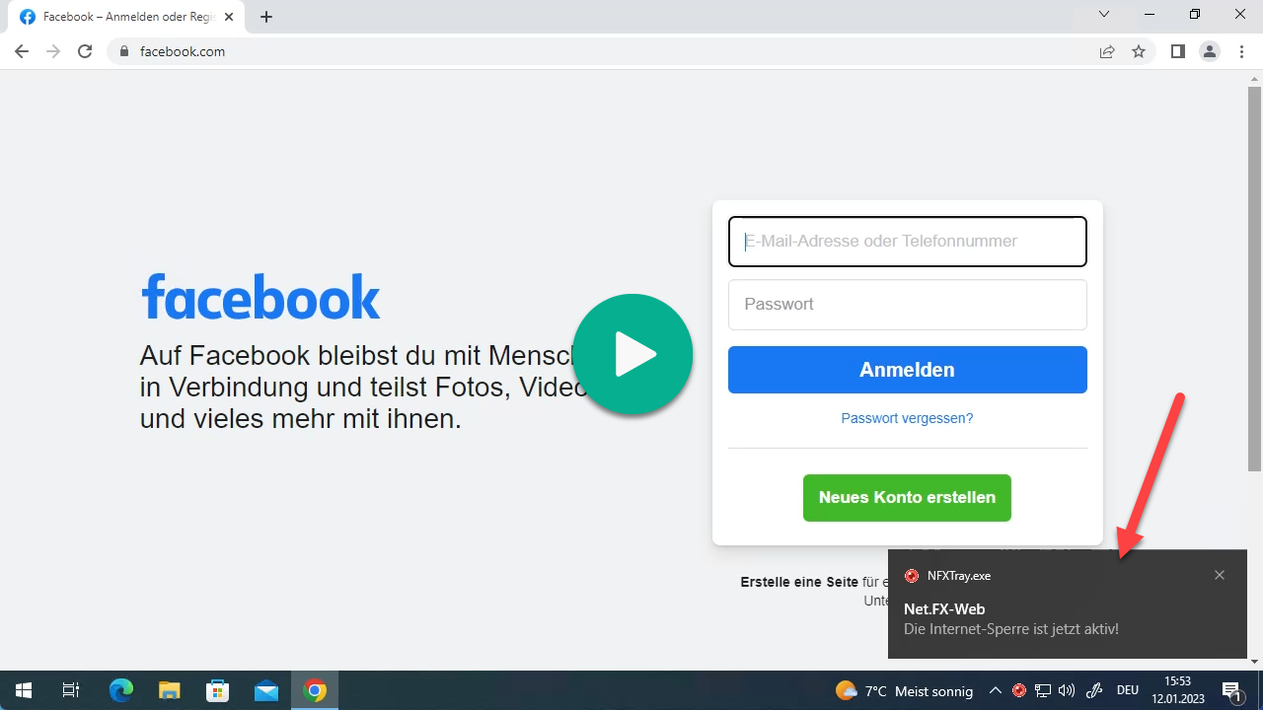The height and width of the screenshot is (710, 1263).
Task: Close the Facebook browser tab
Action: 230,17
